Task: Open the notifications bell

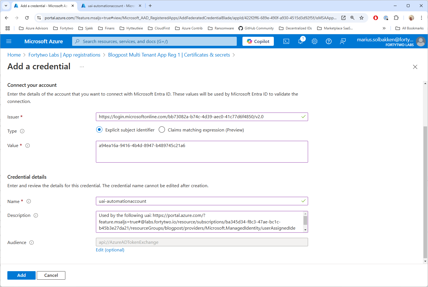Action: (300, 42)
